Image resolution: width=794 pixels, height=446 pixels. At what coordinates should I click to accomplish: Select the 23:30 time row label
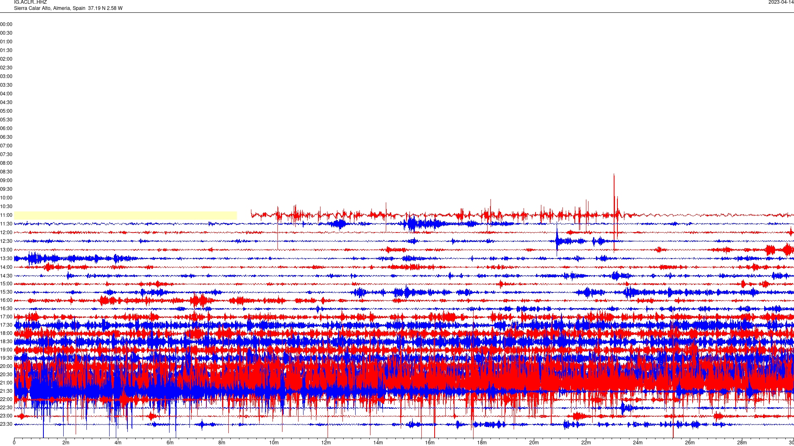[6, 424]
